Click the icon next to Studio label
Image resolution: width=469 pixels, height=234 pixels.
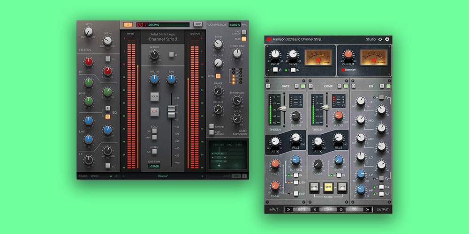click(380, 39)
